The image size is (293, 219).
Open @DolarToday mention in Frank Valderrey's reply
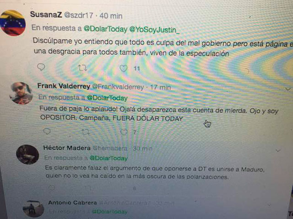pyautogui.click(x=107, y=98)
